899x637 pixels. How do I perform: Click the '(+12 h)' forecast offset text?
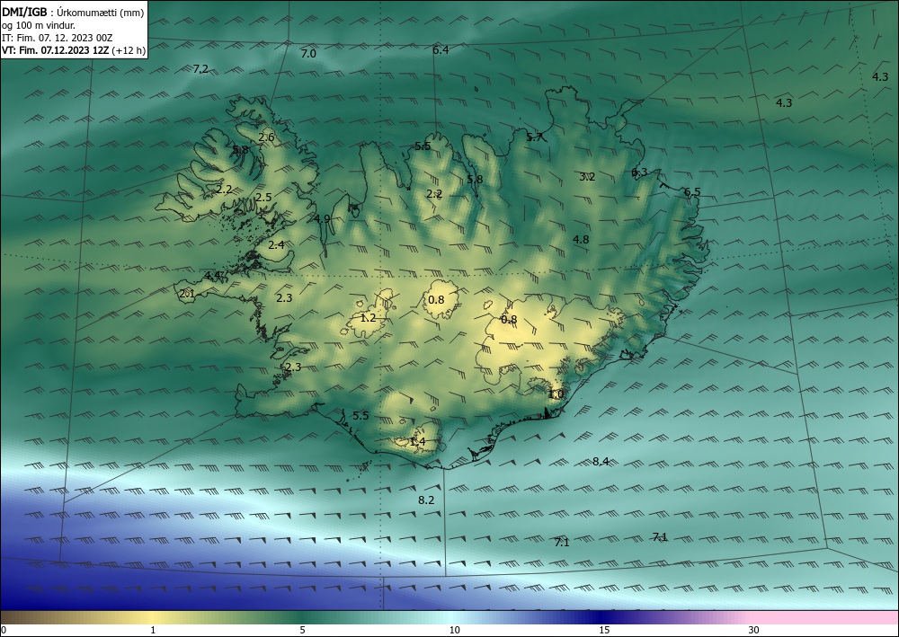click(x=129, y=50)
